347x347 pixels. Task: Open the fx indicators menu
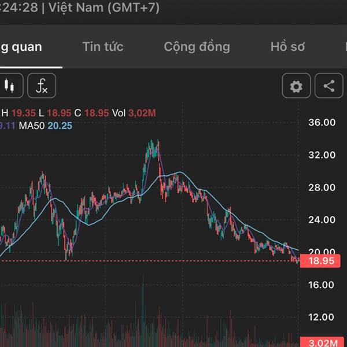point(42,86)
